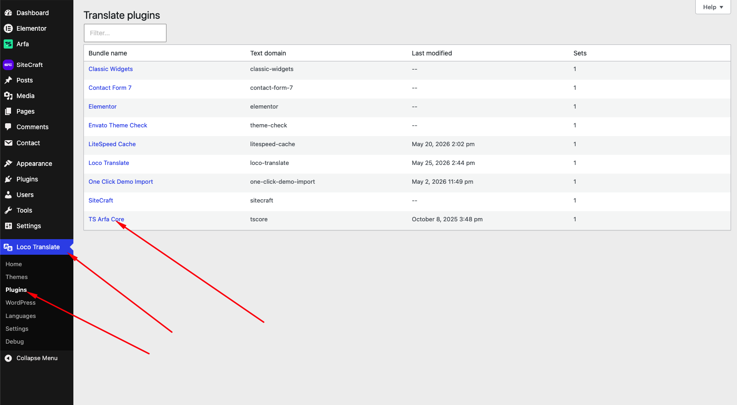Click the Media library icon

8,96
